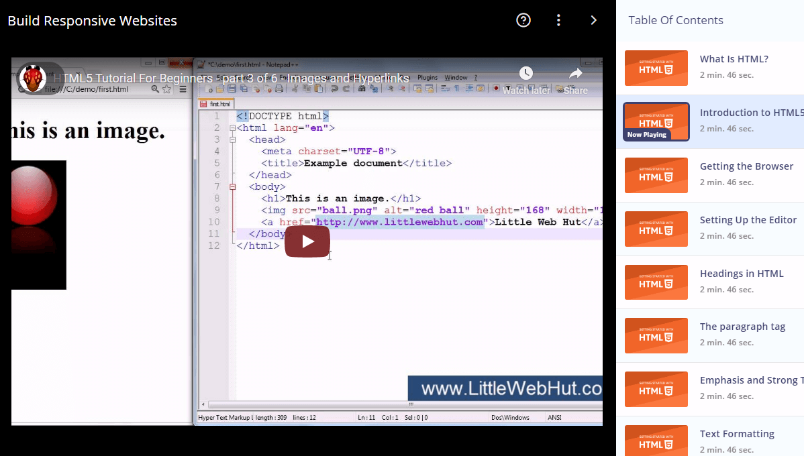This screenshot has height=456, width=804.
Task: Click the Now Playing lesson thumbnail
Action: click(x=656, y=121)
